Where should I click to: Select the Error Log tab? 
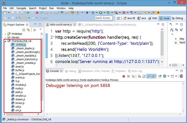135,71
